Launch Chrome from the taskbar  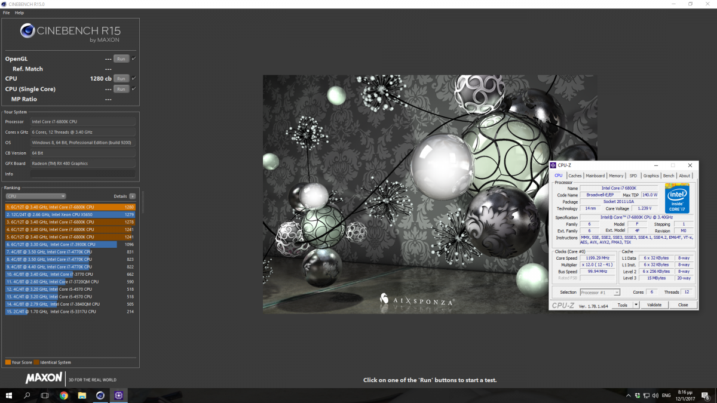tap(64, 395)
